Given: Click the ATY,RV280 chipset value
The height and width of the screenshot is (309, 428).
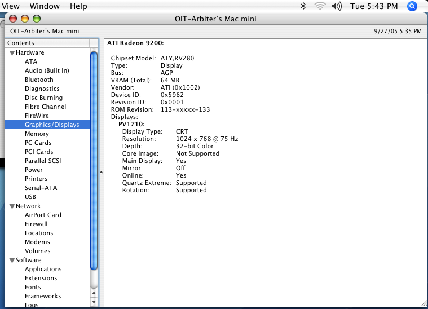Looking at the screenshot, I should tap(177, 58).
